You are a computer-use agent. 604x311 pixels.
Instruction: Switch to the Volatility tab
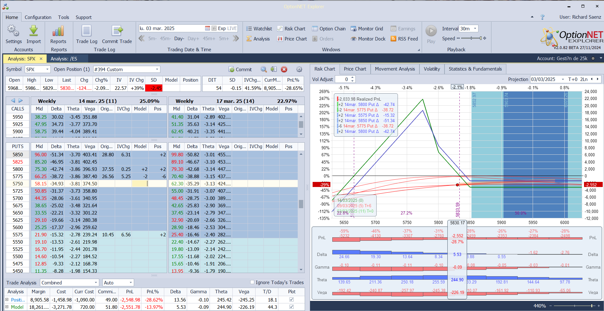[x=432, y=69]
